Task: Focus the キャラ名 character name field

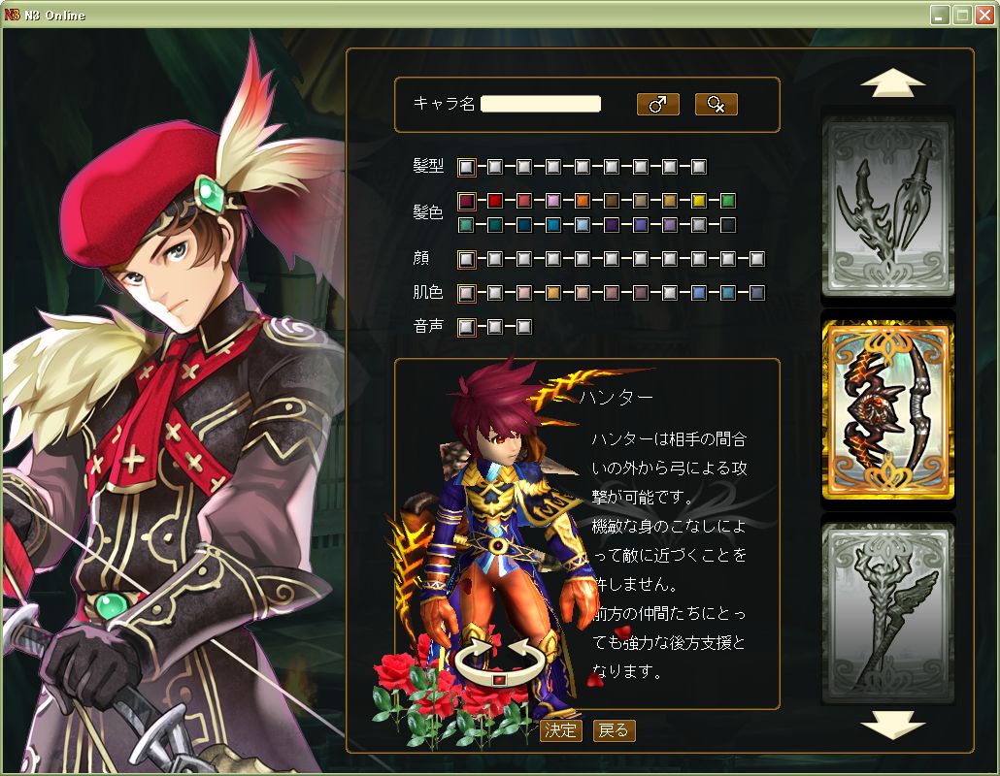Action: pyautogui.click(x=540, y=104)
